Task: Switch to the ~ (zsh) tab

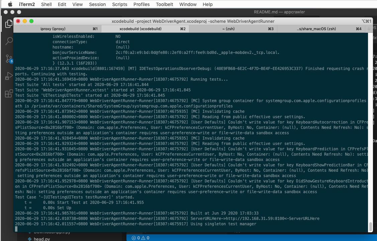Action: (x=233, y=29)
